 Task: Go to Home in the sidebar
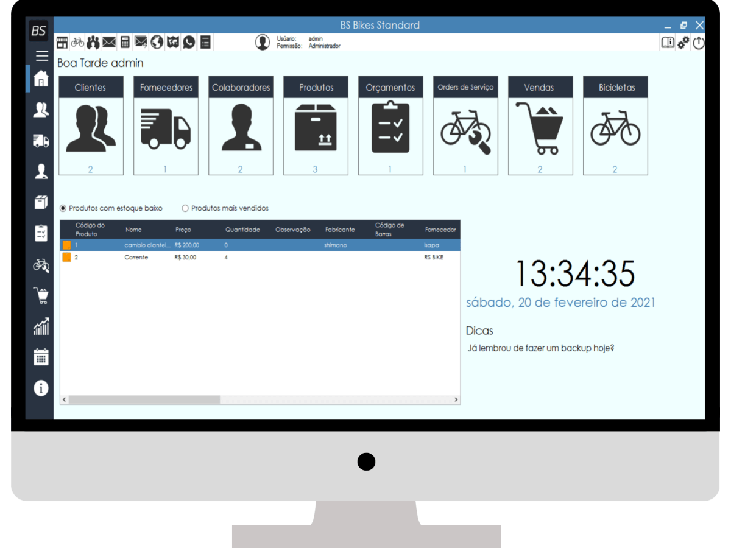(x=41, y=79)
